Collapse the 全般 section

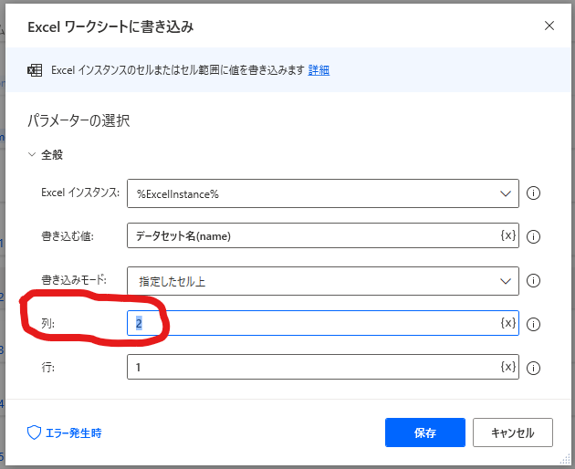pos(32,155)
